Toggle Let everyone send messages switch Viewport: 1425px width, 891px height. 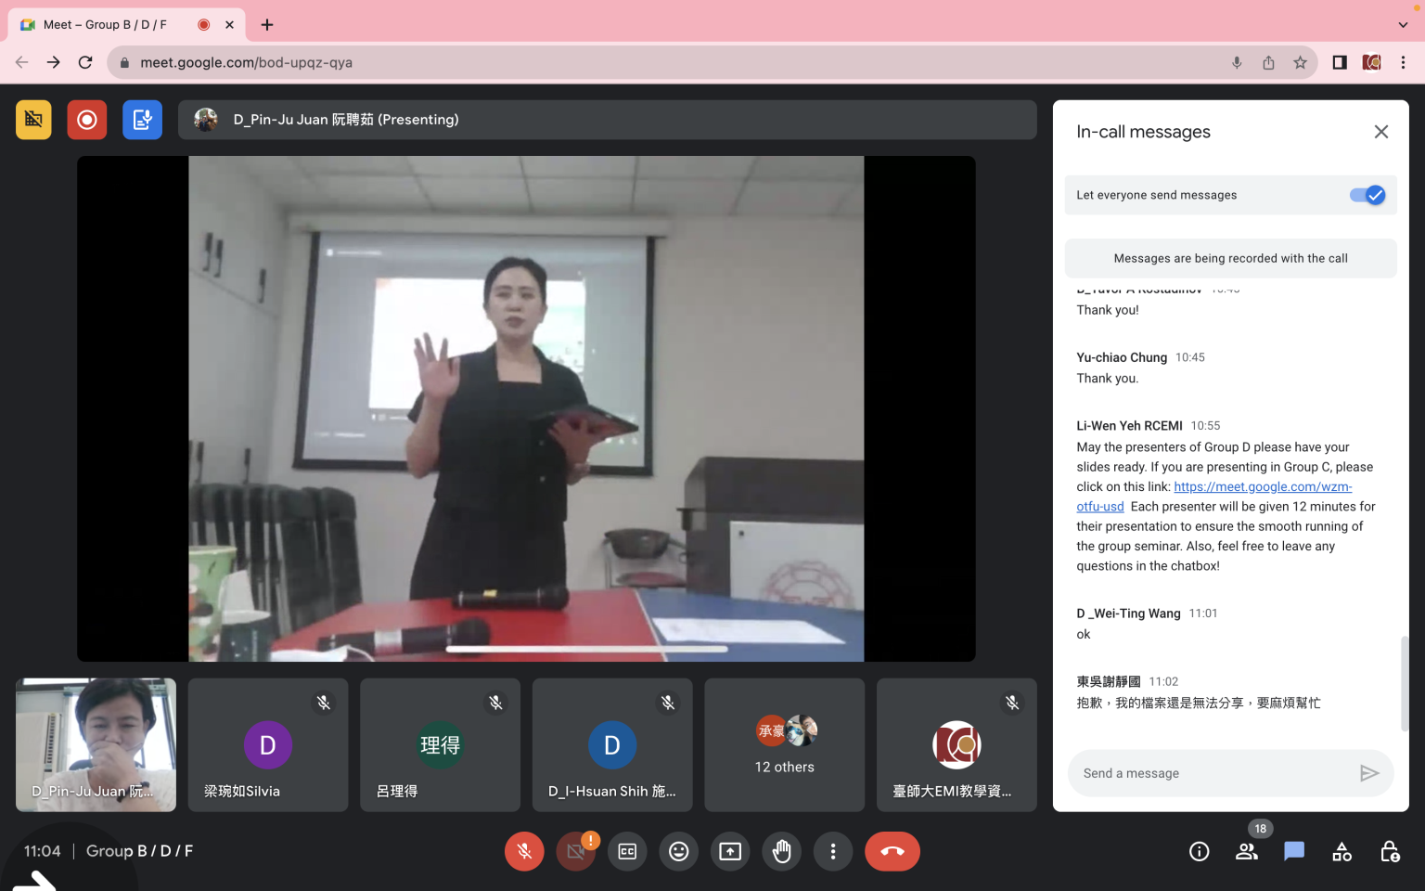point(1367,195)
